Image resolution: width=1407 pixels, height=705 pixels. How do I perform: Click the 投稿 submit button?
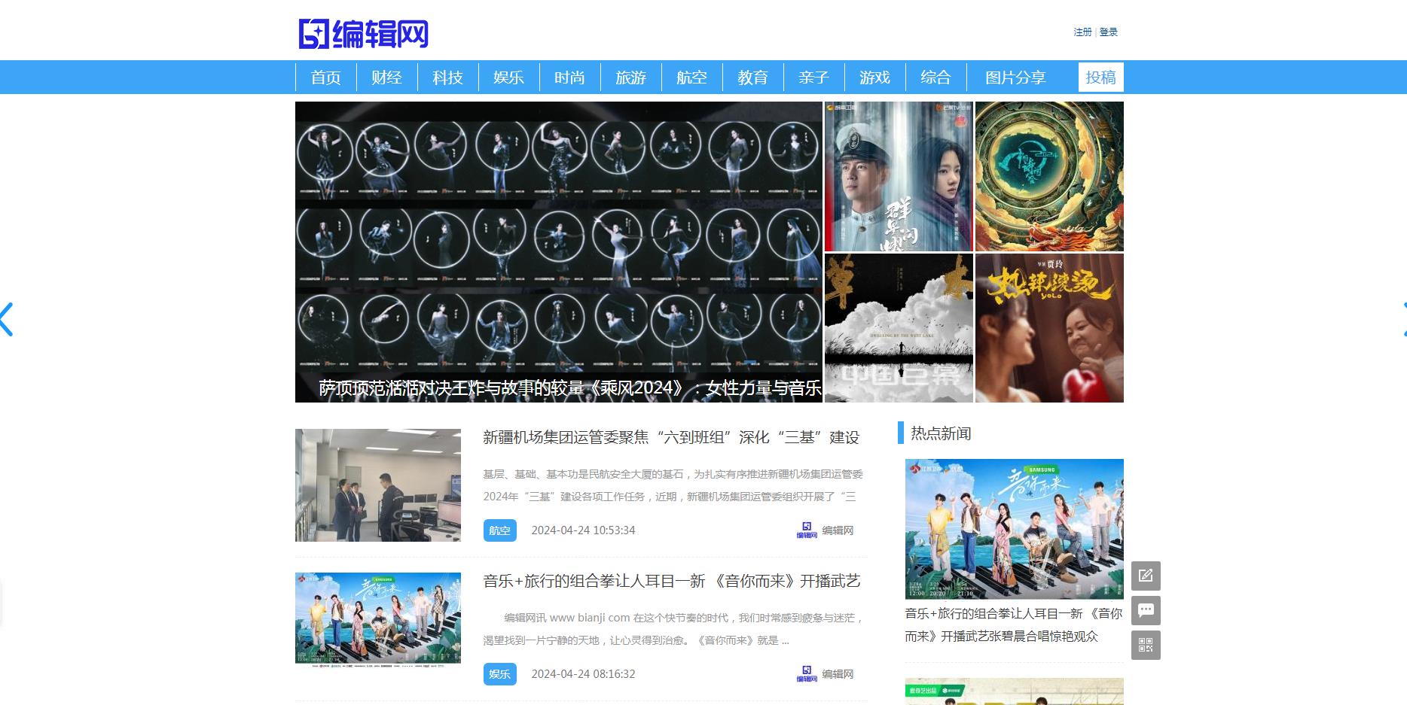(1101, 77)
